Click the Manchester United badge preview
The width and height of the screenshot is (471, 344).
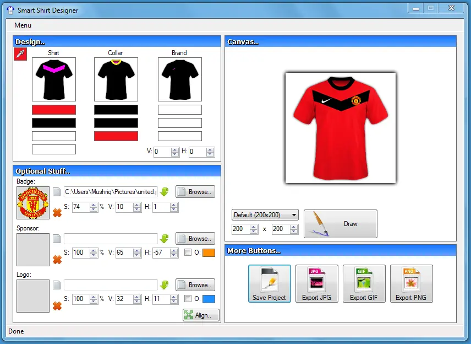click(x=33, y=203)
